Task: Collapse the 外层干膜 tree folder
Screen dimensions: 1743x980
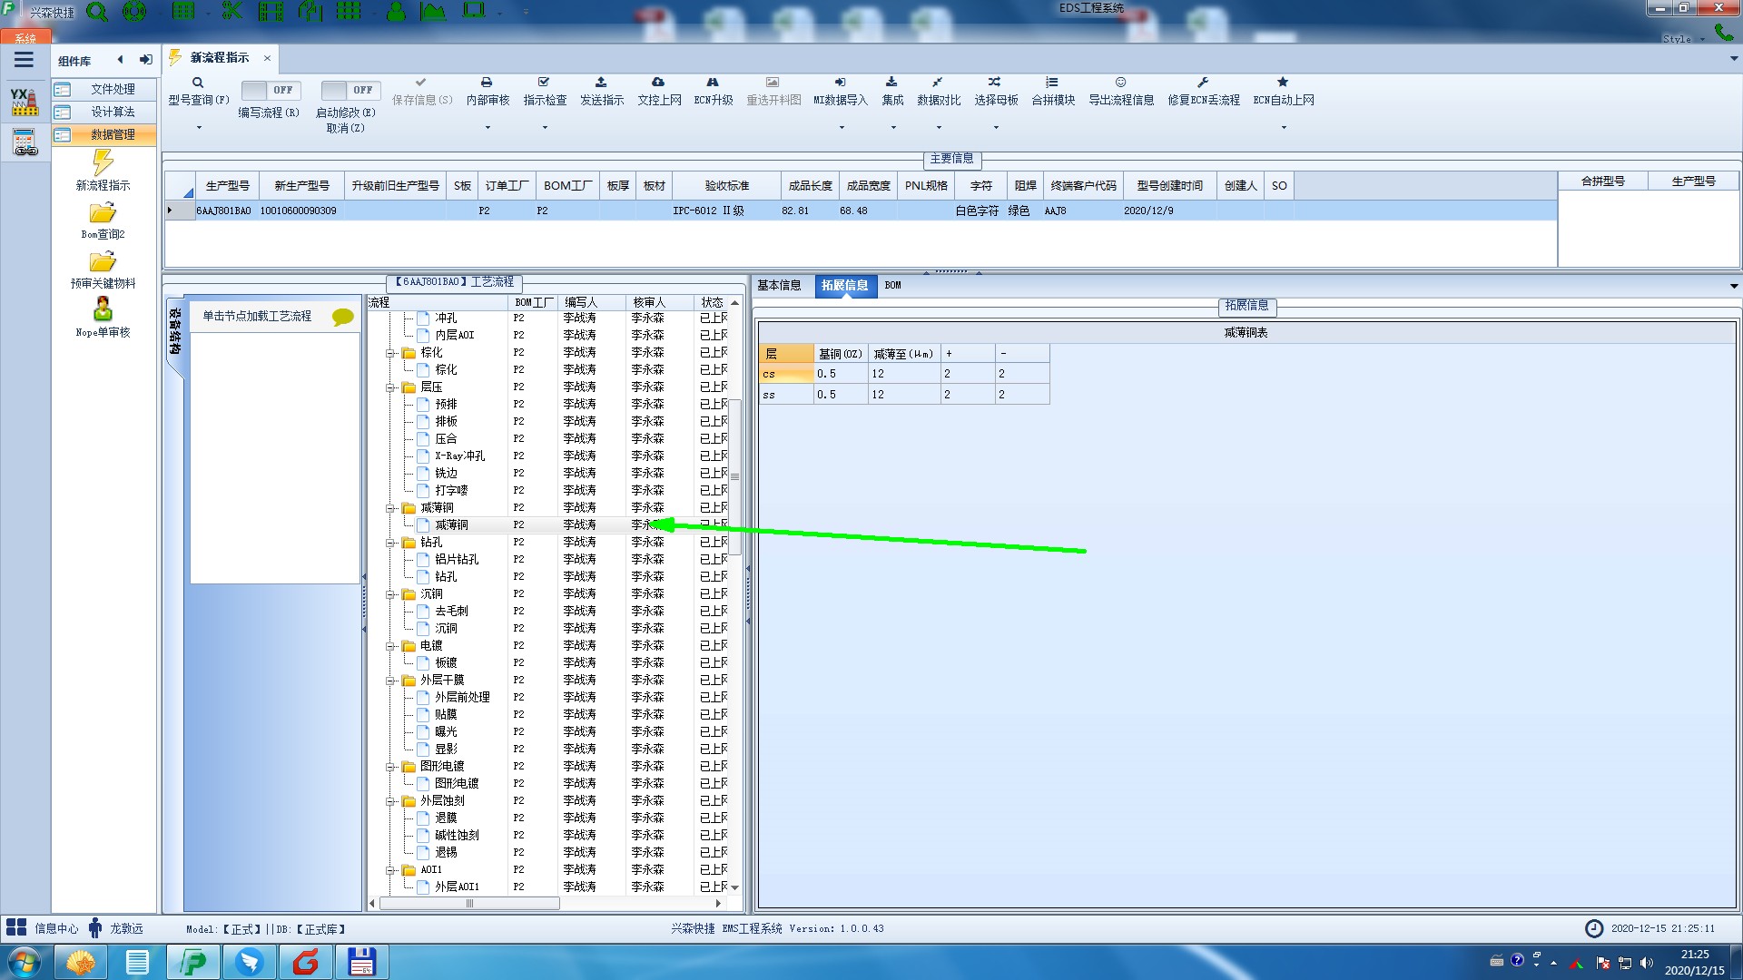Action: (x=390, y=681)
